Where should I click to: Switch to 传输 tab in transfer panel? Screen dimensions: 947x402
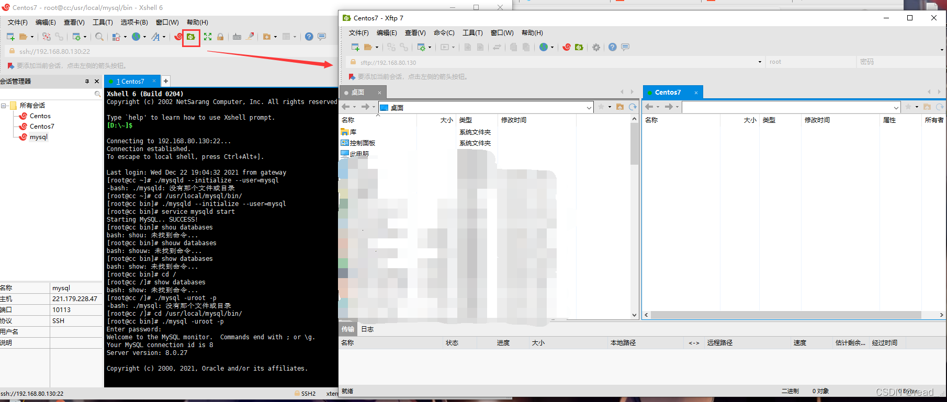pos(348,329)
